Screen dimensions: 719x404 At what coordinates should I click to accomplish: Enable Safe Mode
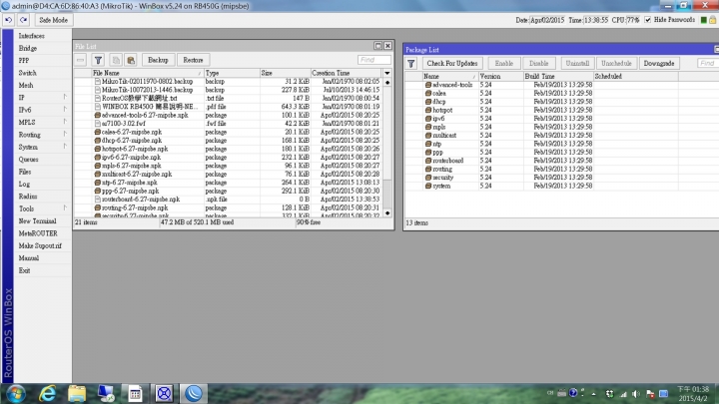coord(53,20)
